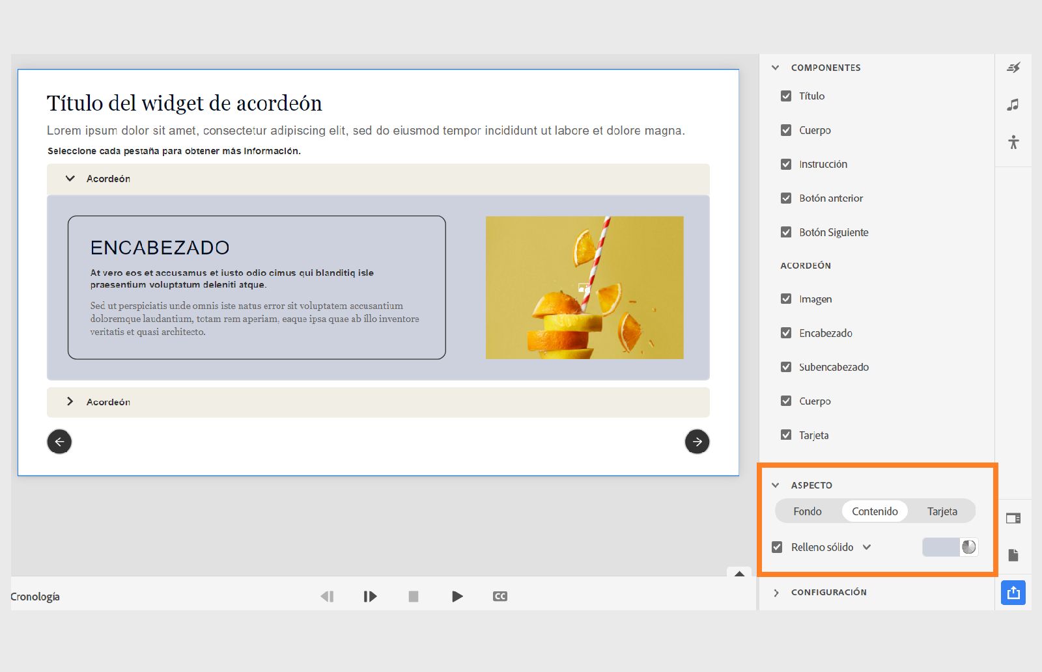
Task: Click the widget title 'Título del widget de acordeón'
Action: pyautogui.click(x=184, y=103)
